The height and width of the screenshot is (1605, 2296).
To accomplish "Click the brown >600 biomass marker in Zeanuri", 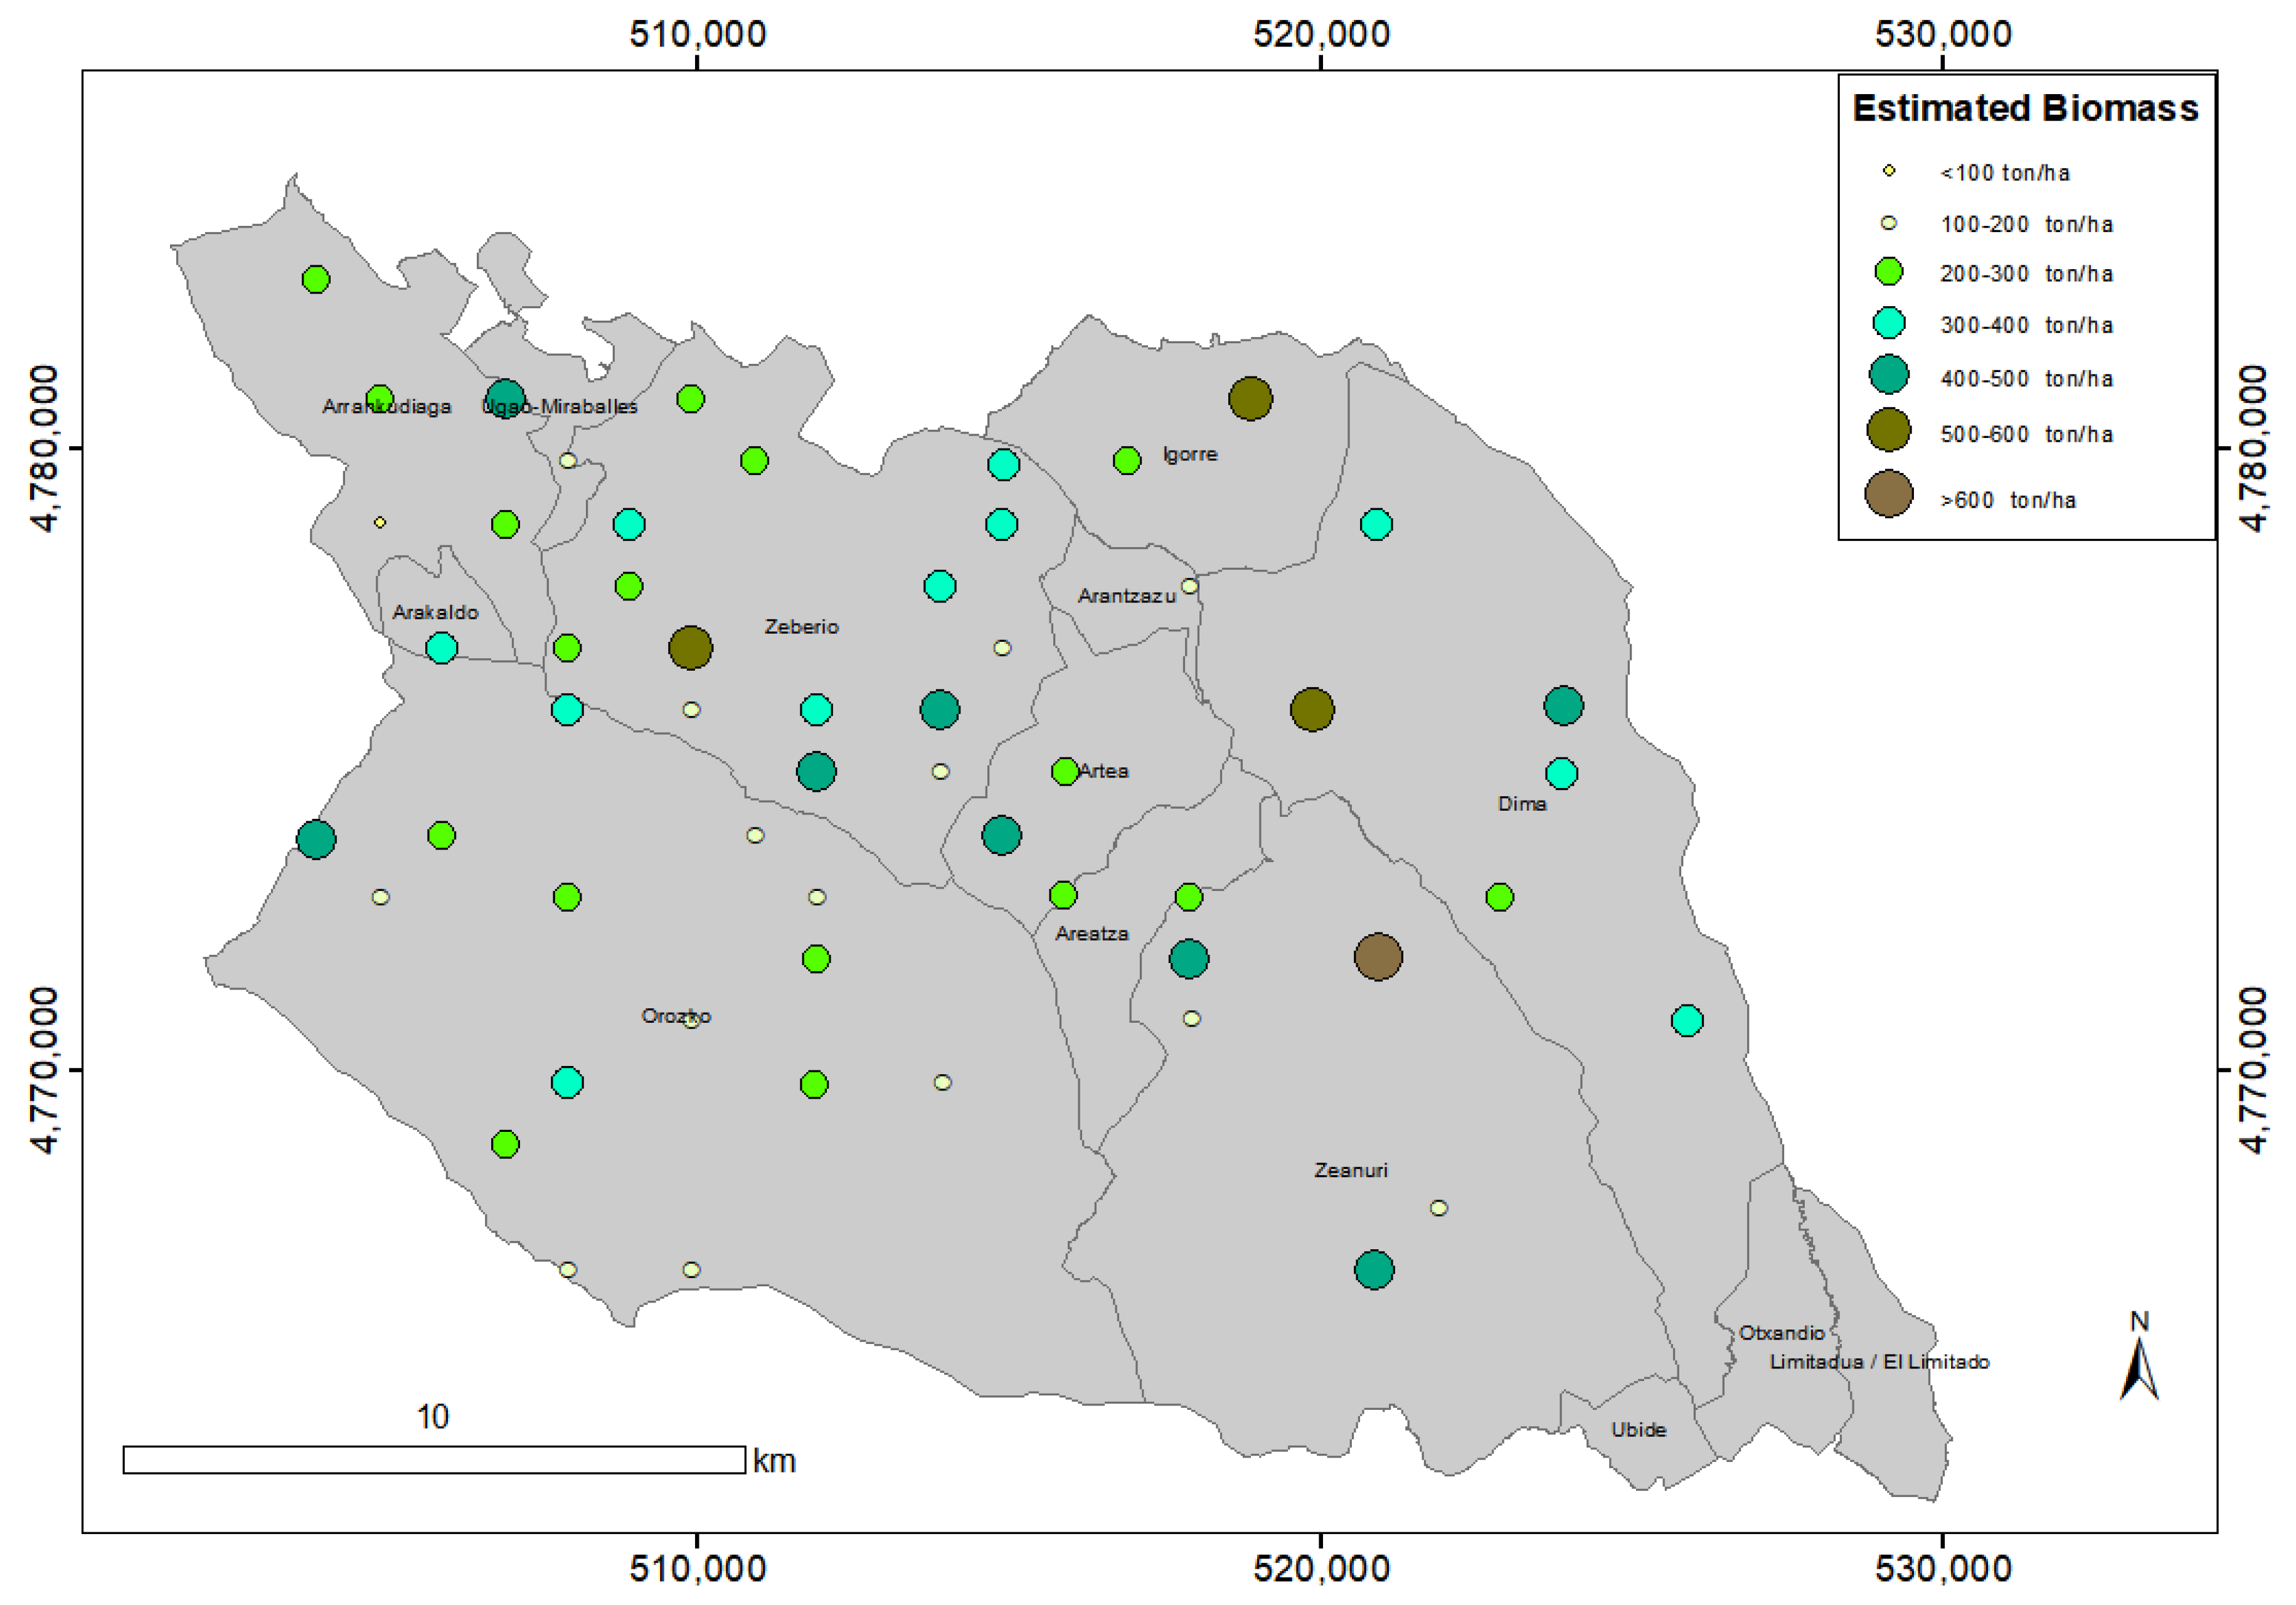I will (x=1378, y=957).
